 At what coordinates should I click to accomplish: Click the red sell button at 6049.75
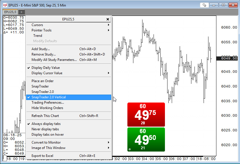point(146,115)
